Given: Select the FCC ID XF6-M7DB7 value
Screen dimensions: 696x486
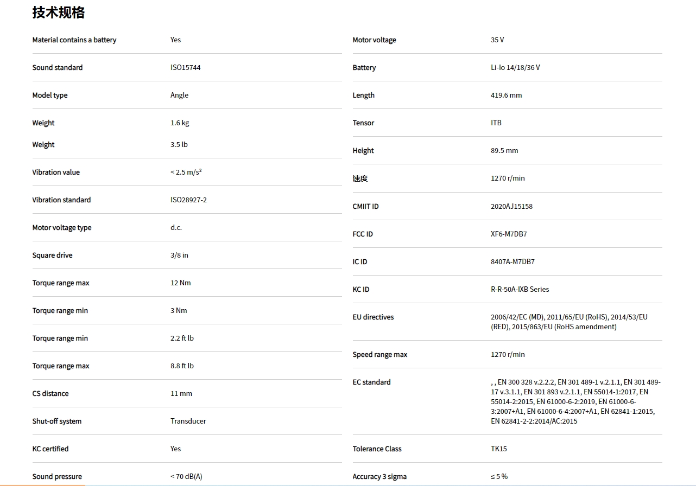Looking at the screenshot, I should pos(509,234).
